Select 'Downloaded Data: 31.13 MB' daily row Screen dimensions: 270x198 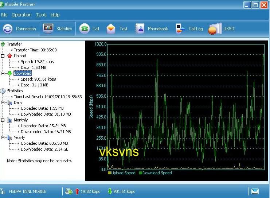coord(46,114)
